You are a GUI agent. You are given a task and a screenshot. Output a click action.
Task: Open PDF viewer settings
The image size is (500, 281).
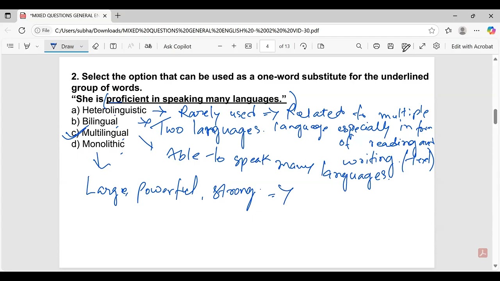click(437, 46)
